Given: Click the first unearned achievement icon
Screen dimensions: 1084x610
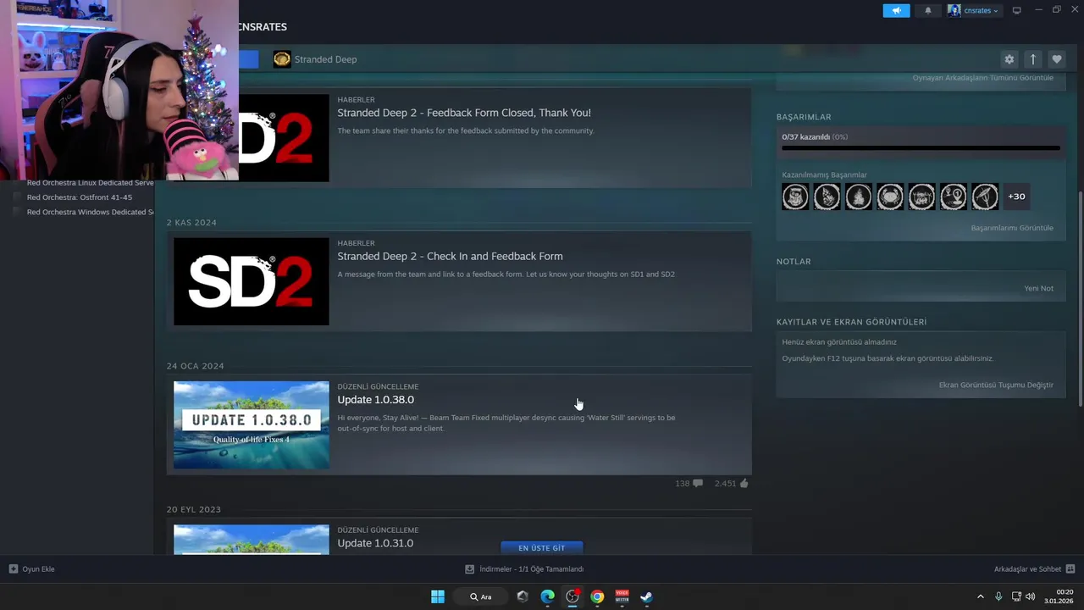Looking at the screenshot, I should (x=795, y=197).
